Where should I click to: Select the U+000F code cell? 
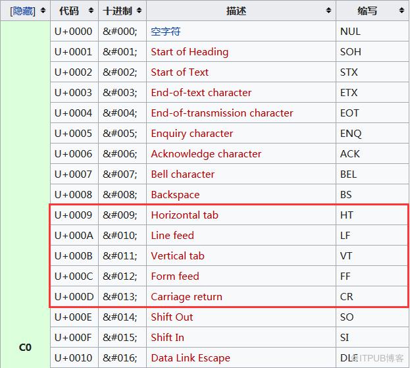[x=74, y=338]
